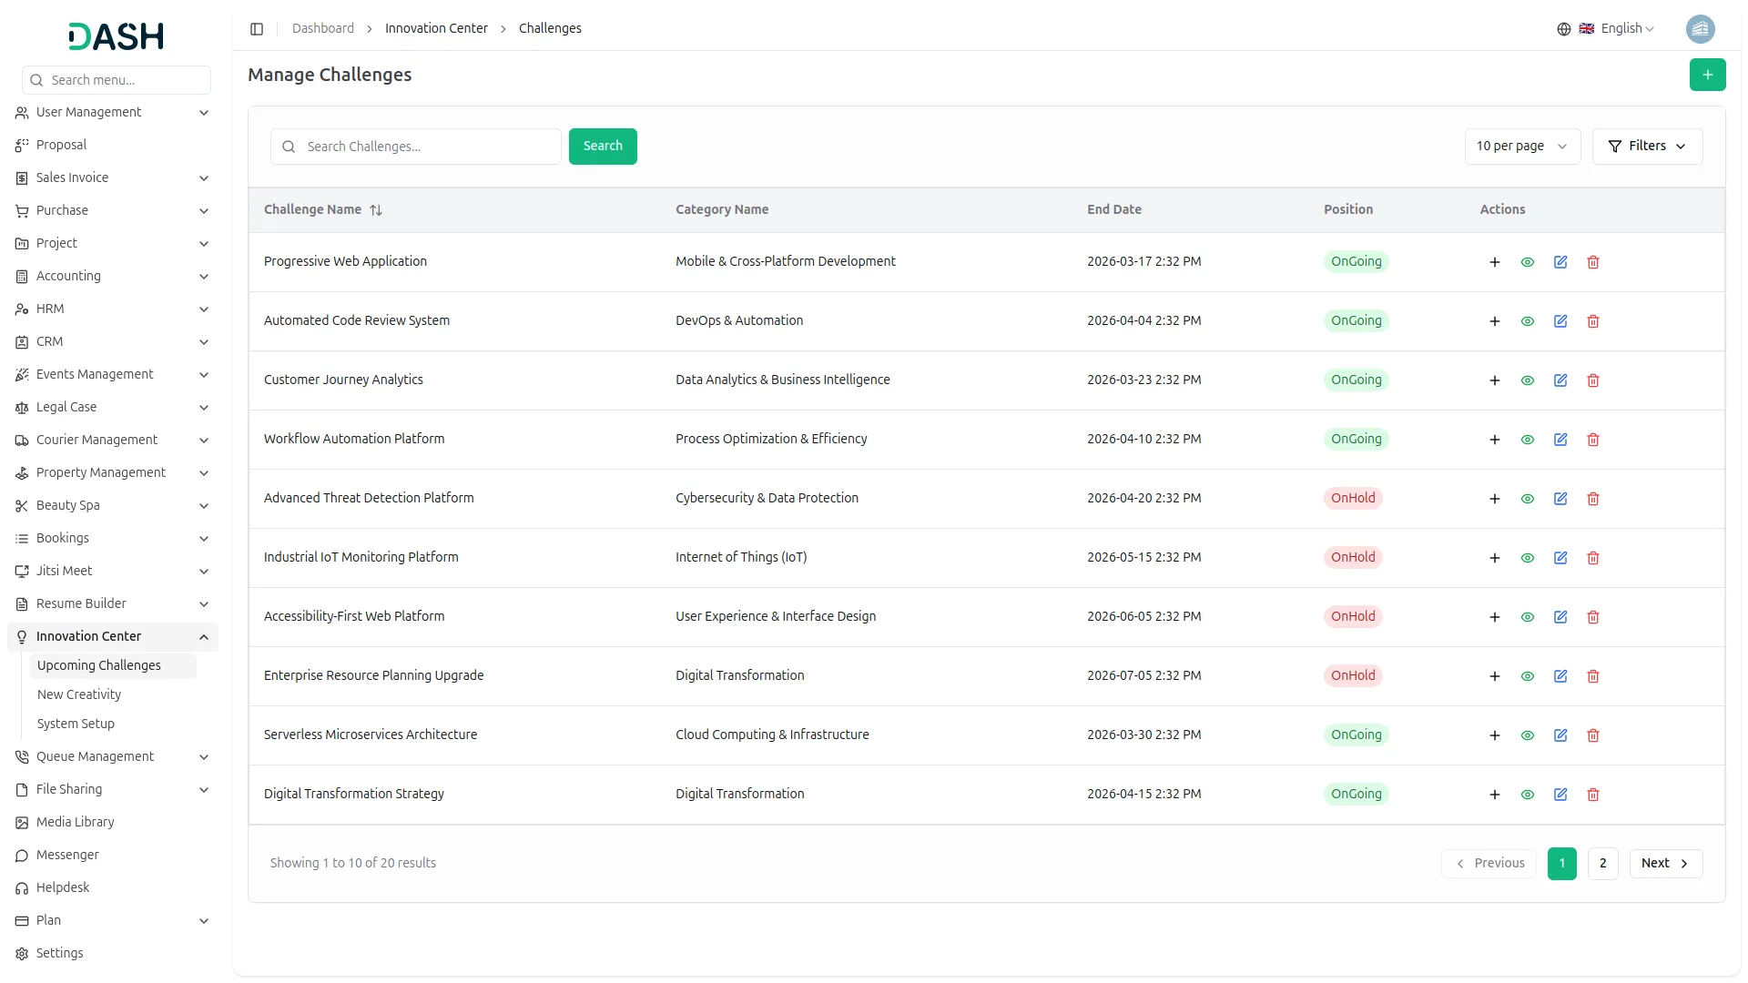
Task: Toggle the sidebar collapse icon
Action: 257,29
